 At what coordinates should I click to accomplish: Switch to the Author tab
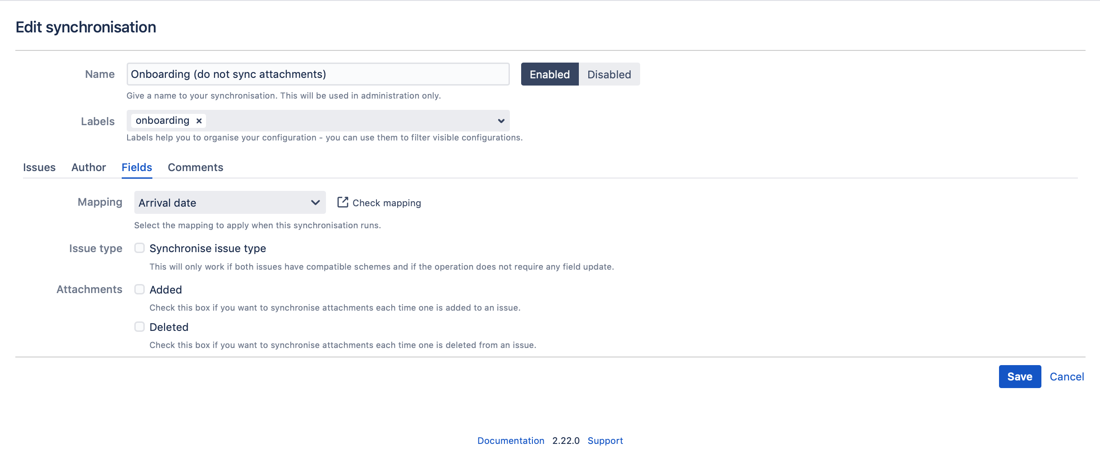click(x=88, y=167)
